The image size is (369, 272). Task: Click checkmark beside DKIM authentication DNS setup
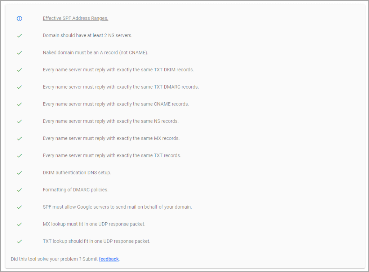tap(19, 173)
